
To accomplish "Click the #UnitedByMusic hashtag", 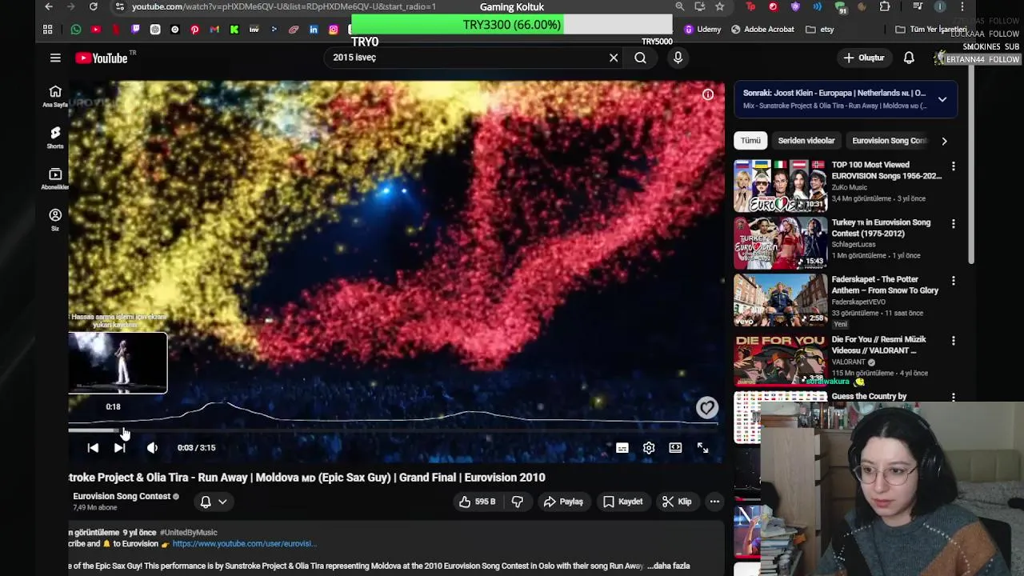I will [x=188, y=532].
